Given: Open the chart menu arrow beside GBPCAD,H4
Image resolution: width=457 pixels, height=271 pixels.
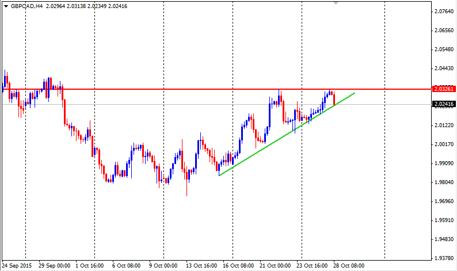Looking at the screenshot, I should (x=6, y=6).
